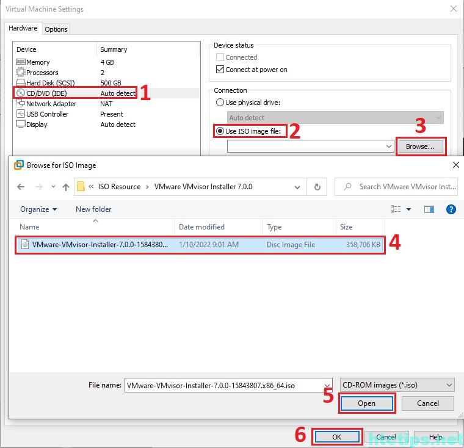This screenshot has height=448, width=464.
Task: Open the Organize dropdown menu
Action: (38, 209)
